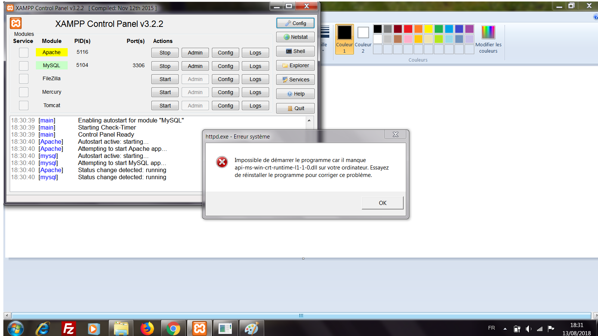Confirm the httpd.exe error with OK
The image size is (598, 336).
tap(382, 203)
